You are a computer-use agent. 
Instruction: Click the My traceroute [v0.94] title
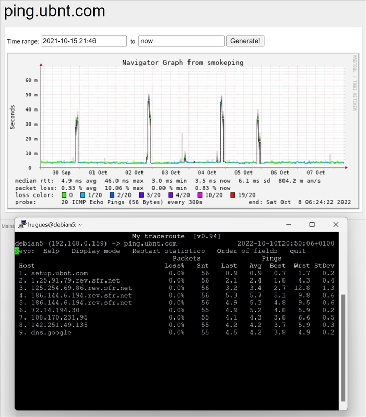(176, 236)
